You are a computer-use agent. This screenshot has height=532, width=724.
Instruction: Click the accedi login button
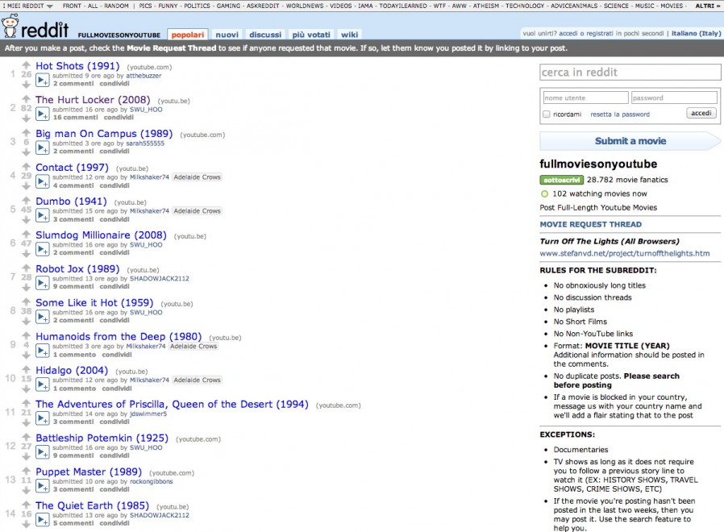tap(701, 113)
